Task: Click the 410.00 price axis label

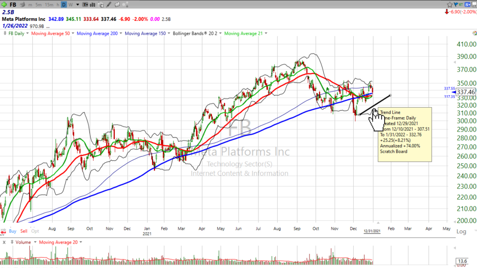Action: tap(467, 44)
